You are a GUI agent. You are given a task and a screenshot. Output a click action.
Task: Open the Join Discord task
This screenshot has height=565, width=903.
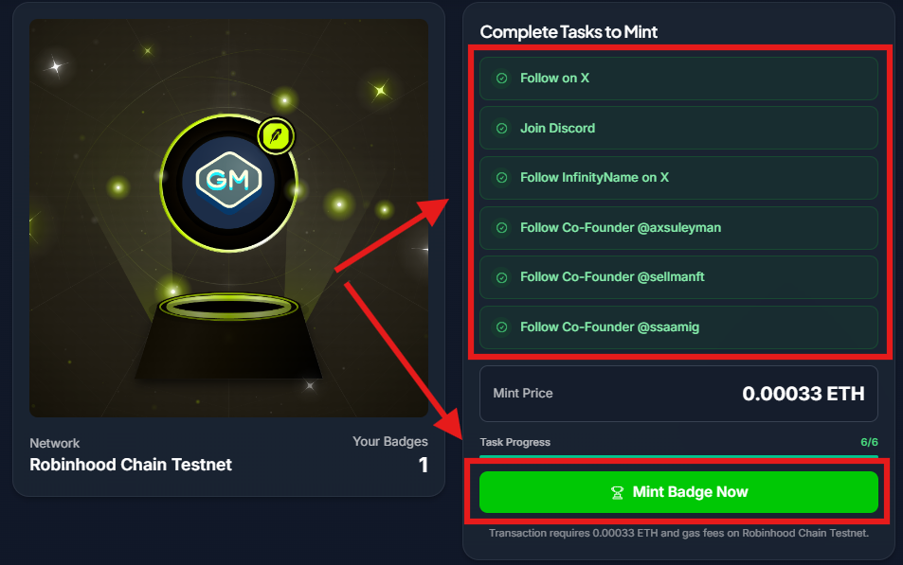coord(678,129)
